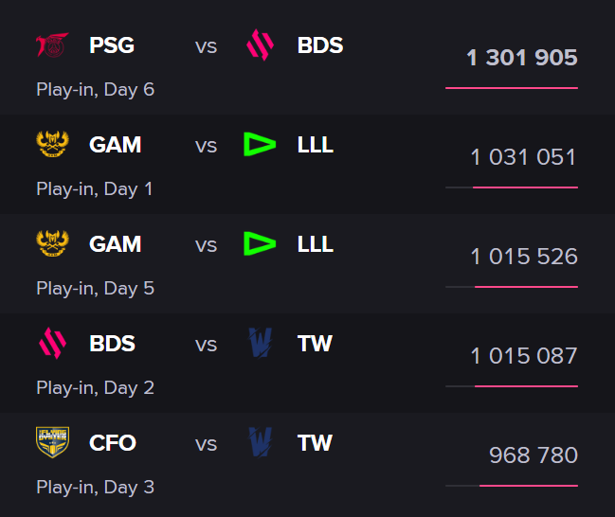Select the LLL logo in the Day 5 match
Screen dimensions: 615x517
click(x=260, y=243)
